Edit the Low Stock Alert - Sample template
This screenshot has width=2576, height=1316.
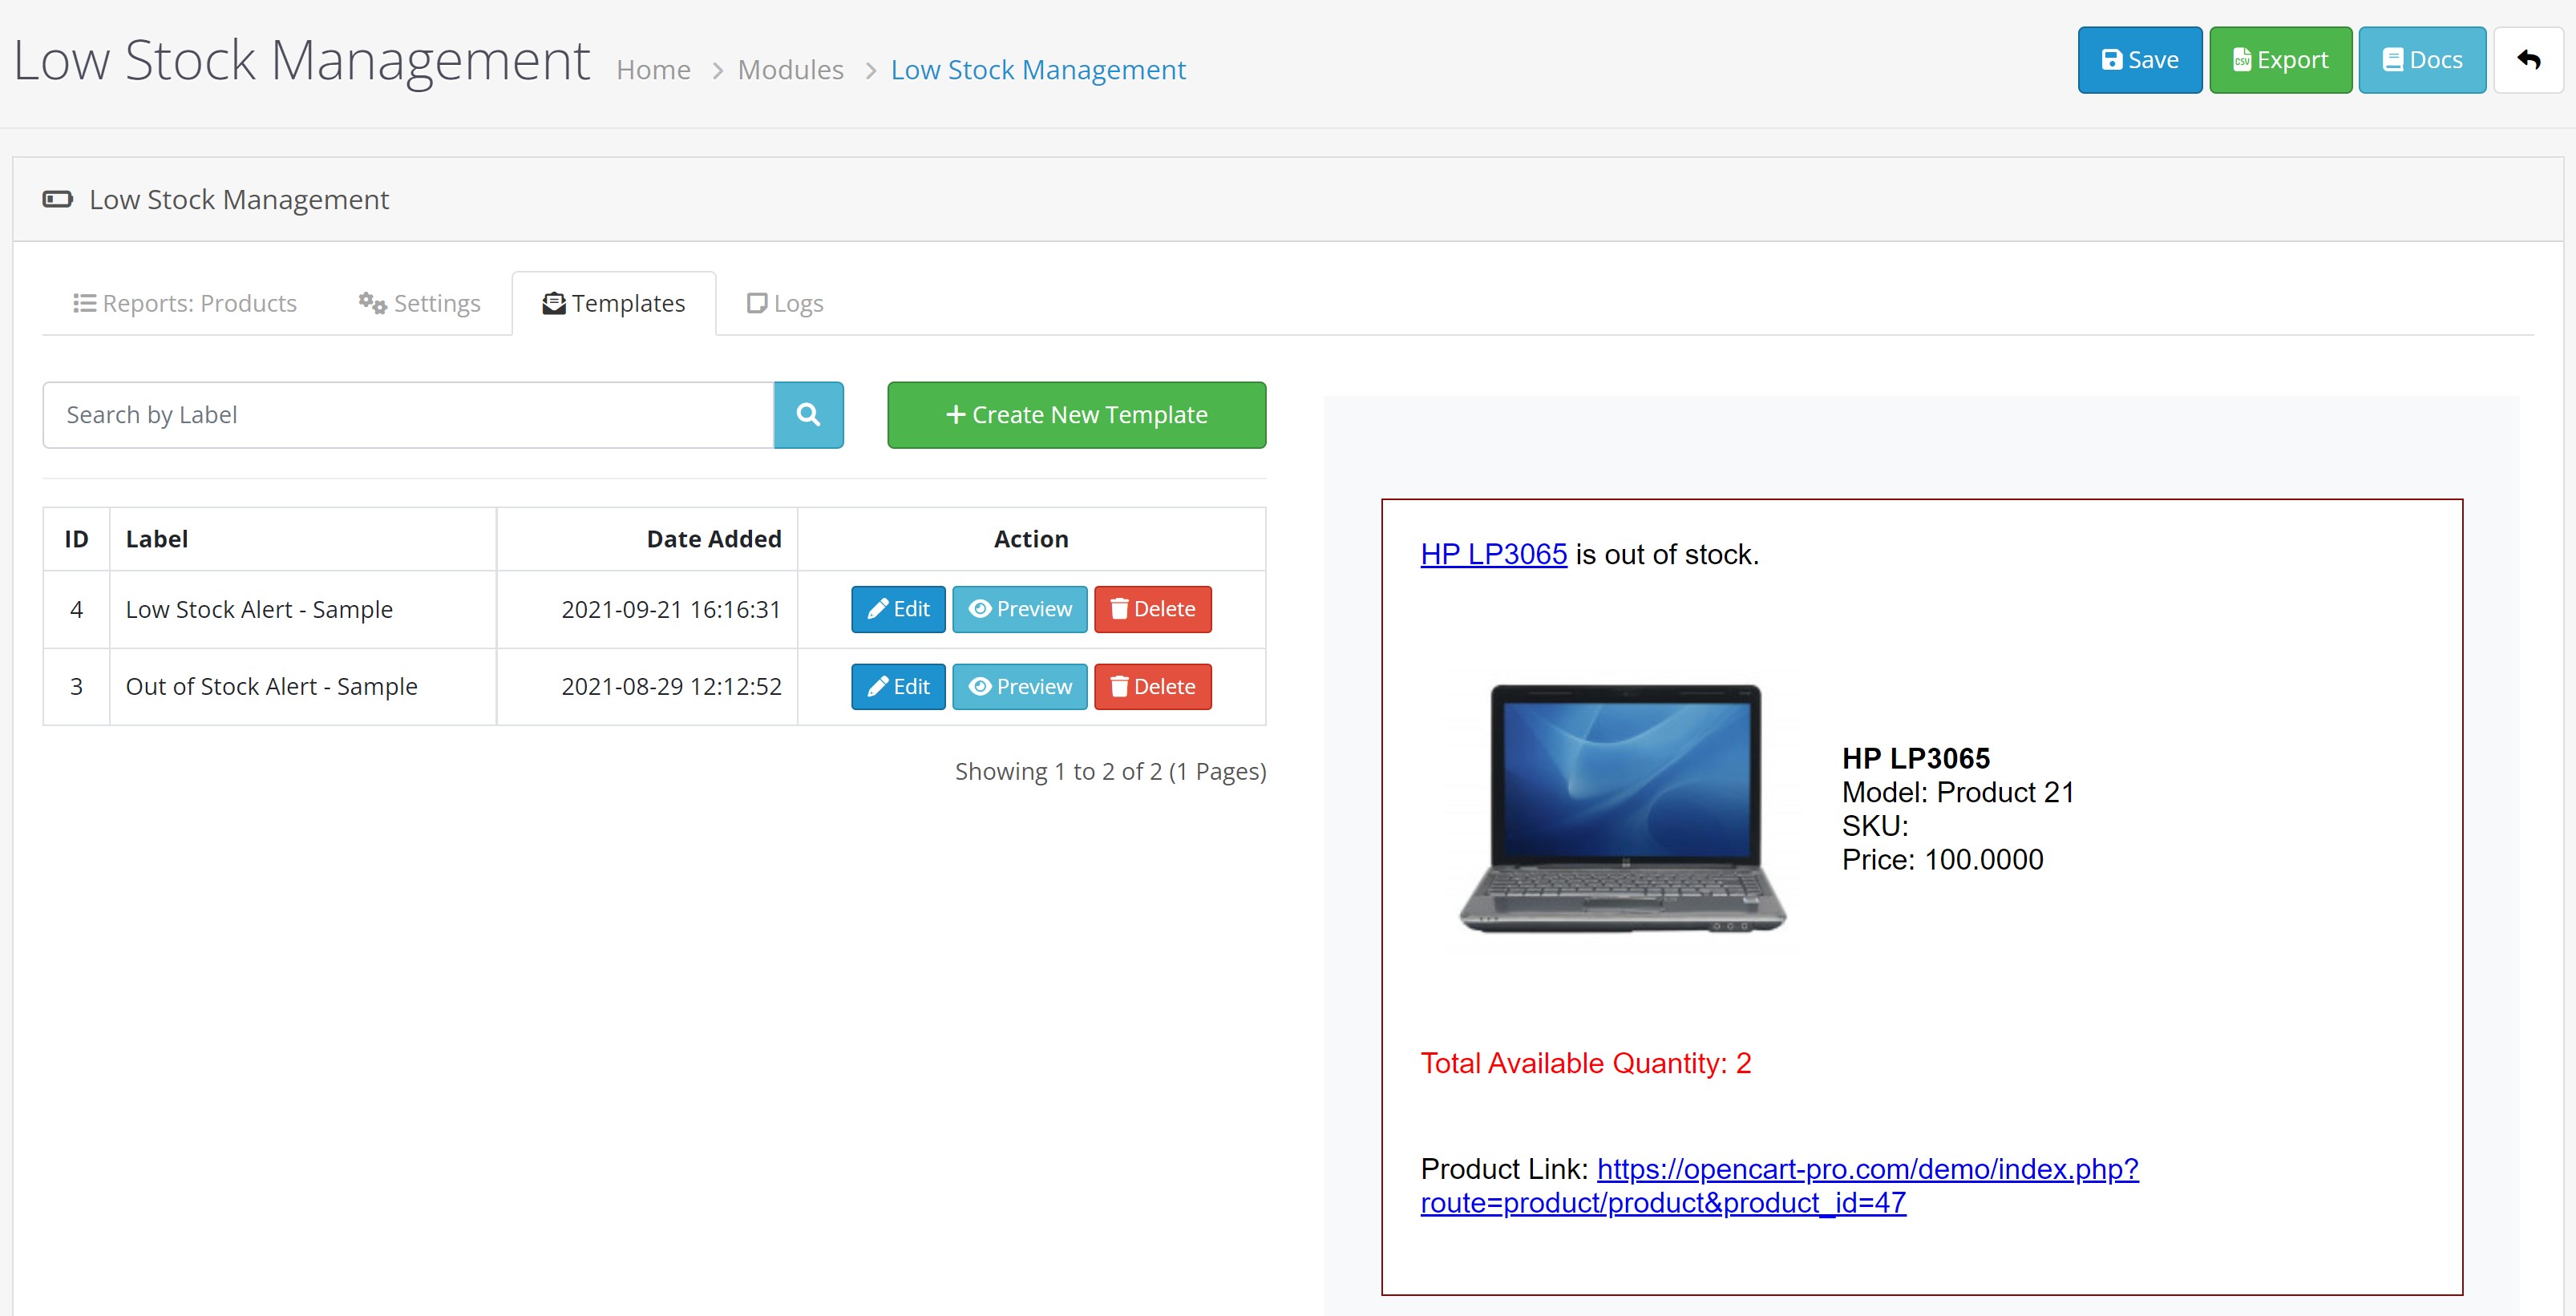pyautogui.click(x=898, y=609)
